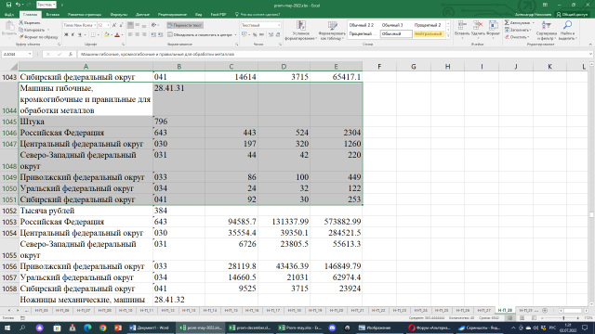Select cell containing 573882.99
595x334 pixels.
point(337,222)
